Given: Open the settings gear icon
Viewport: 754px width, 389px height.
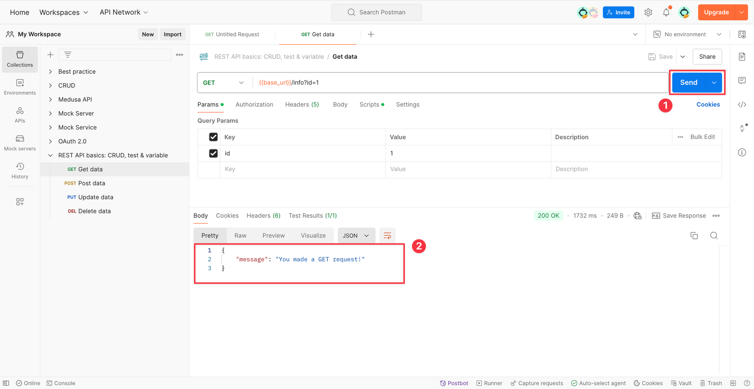Looking at the screenshot, I should pos(648,13).
